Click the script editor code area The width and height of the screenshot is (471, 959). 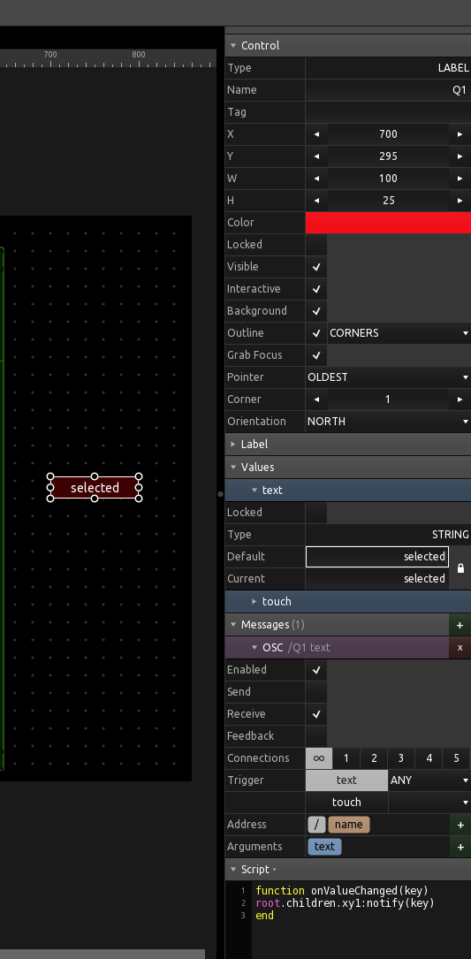tap(361, 920)
